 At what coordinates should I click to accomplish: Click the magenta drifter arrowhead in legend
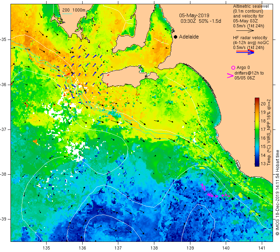coord(230,76)
